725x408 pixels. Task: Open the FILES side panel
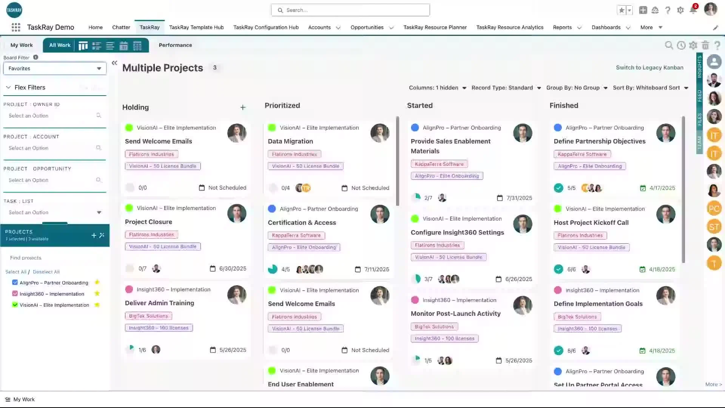point(699,119)
